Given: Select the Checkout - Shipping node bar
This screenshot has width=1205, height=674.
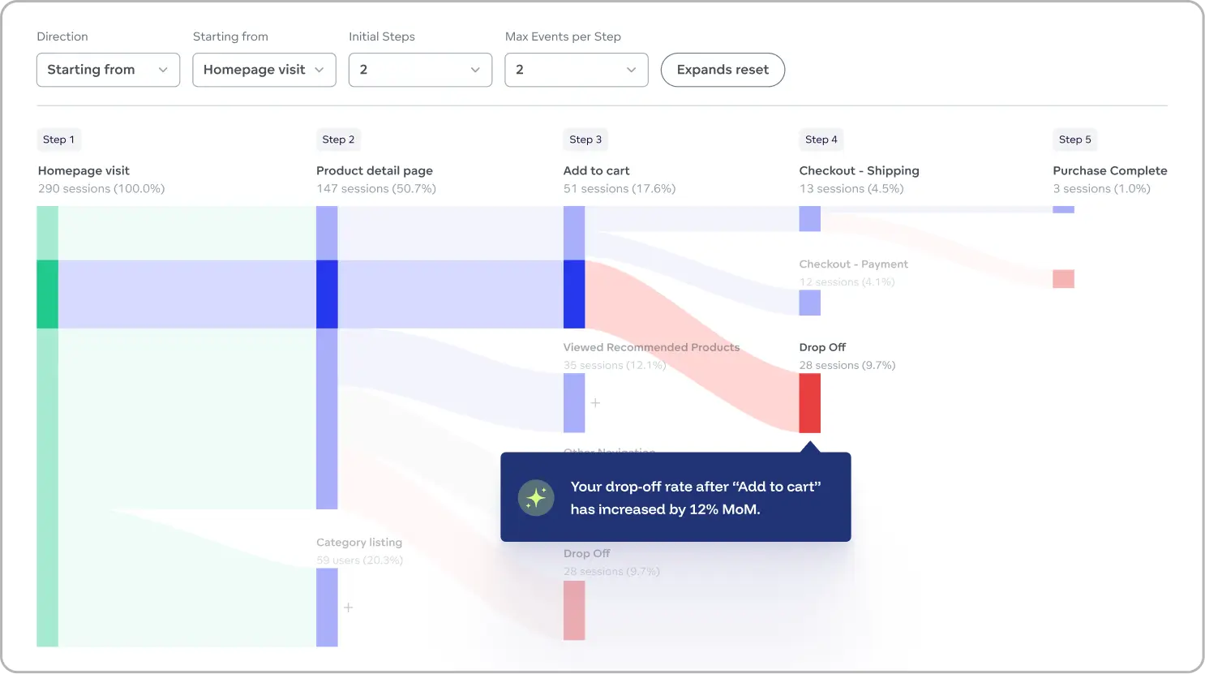Looking at the screenshot, I should coord(809,218).
